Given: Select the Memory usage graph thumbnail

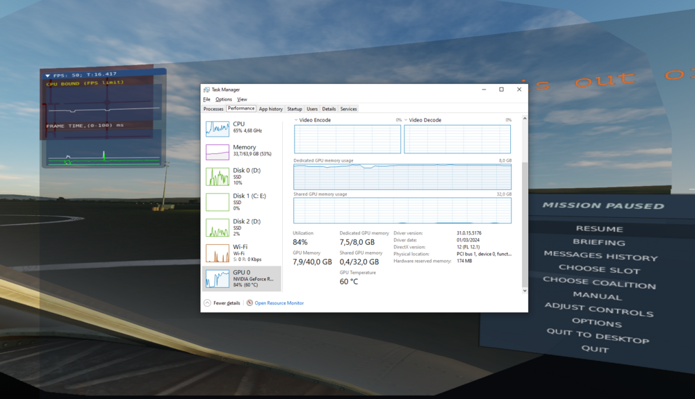Looking at the screenshot, I should 217,152.
